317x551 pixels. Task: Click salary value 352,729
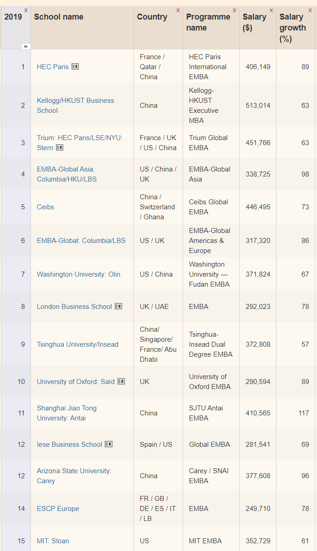(x=258, y=541)
